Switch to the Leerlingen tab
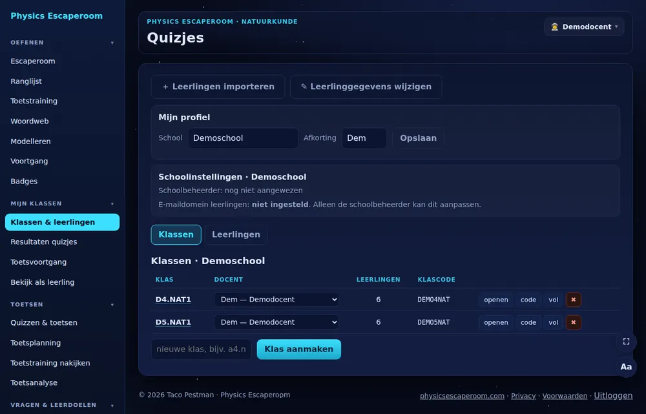The image size is (646, 414). pos(236,234)
